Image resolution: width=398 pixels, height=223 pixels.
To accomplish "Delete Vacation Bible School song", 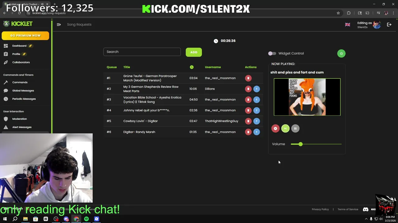I will tap(248, 100).
